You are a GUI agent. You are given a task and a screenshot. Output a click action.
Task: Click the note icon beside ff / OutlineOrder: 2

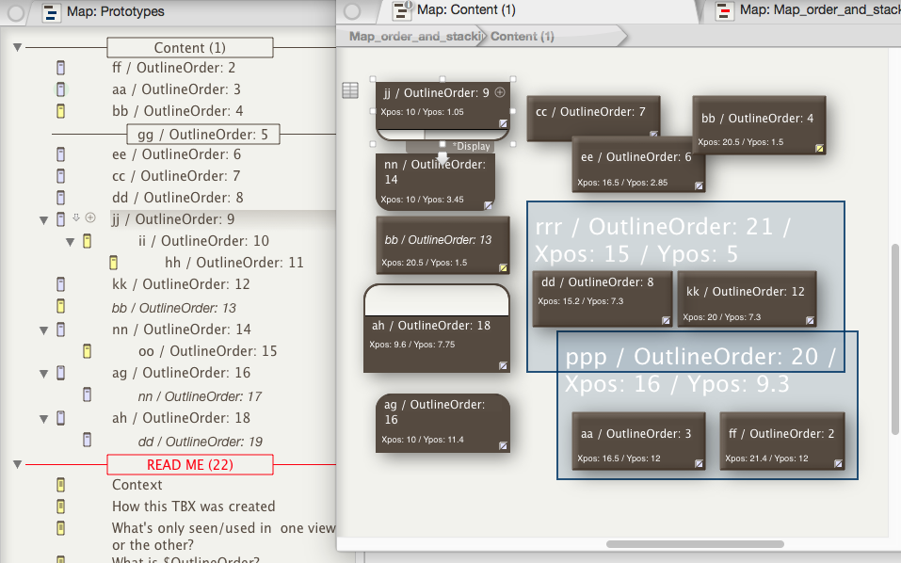point(60,67)
